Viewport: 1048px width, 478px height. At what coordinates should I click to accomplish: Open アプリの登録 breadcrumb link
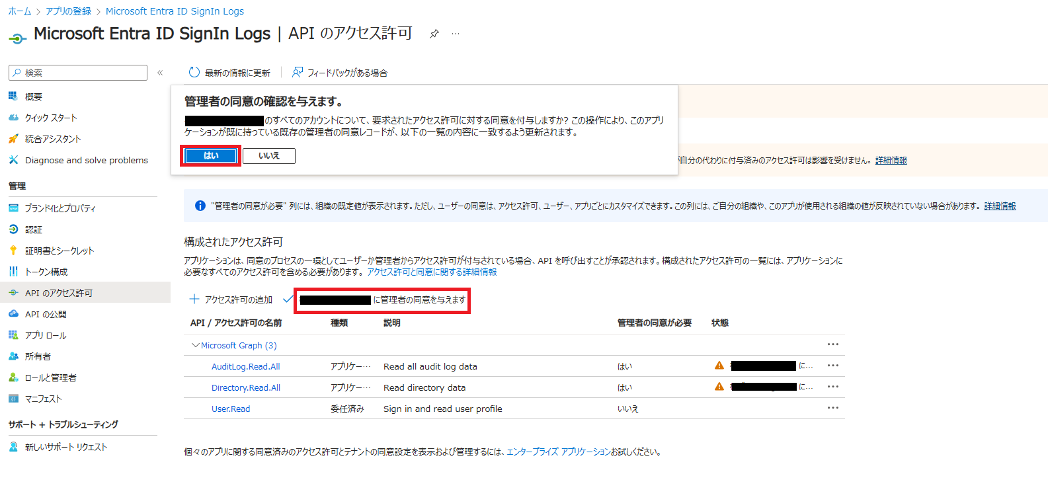pos(69,11)
